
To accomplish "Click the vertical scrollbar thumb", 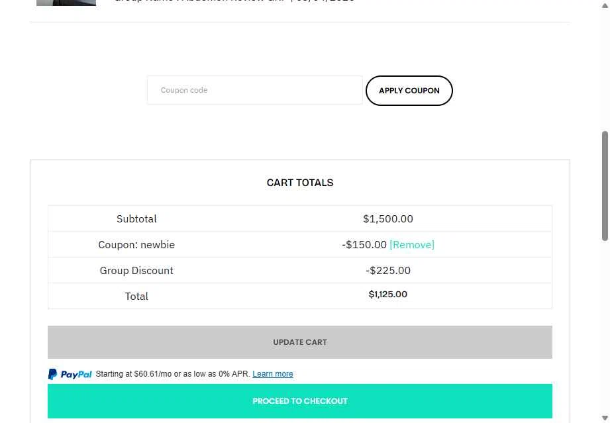I will [605, 186].
